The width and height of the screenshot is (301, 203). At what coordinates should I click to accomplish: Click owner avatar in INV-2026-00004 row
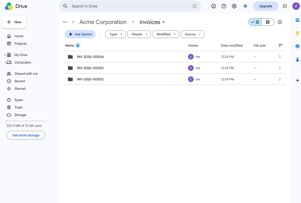191,57
